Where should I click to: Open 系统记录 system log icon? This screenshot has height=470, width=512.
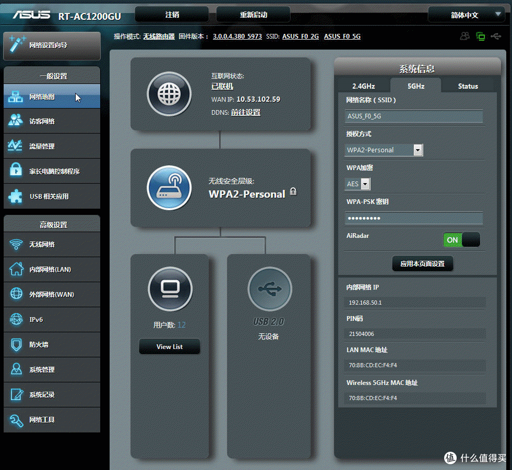tap(16, 394)
